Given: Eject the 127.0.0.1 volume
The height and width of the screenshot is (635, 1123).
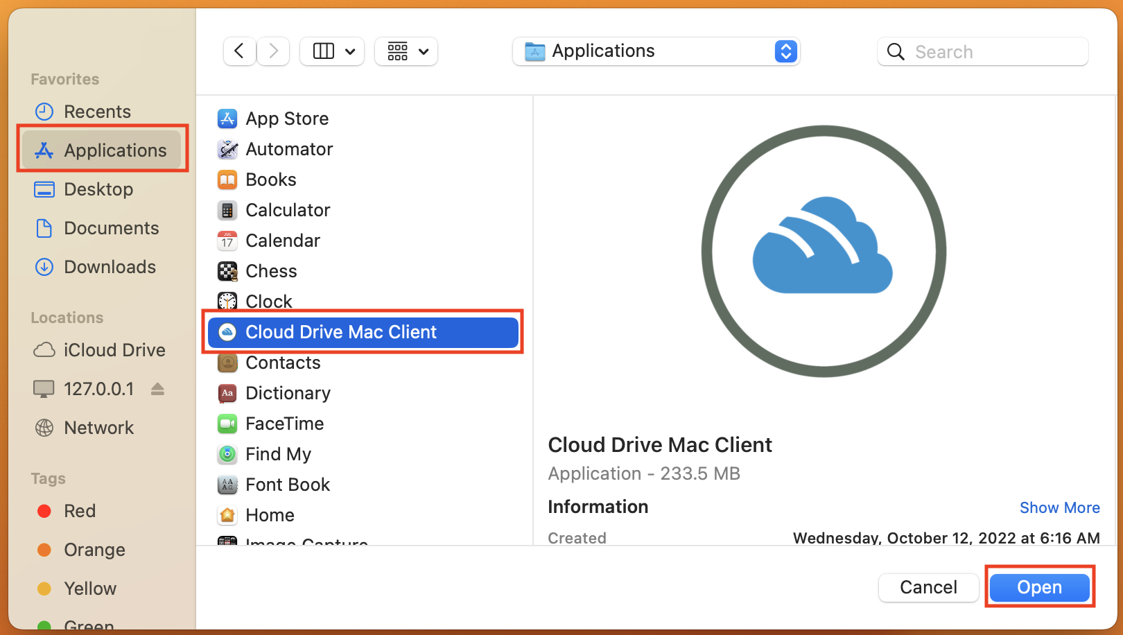Looking at the screenshot, I should [x=158, y=389].
